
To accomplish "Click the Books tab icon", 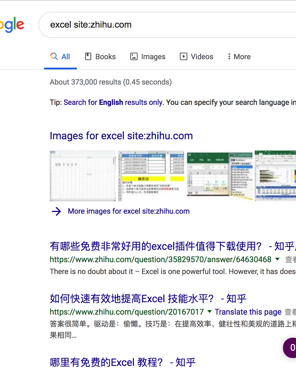I will (x=88, y=56).
